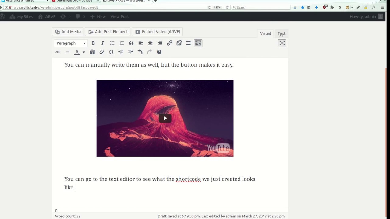Redo the last edit
The width and height of the screenshot is (390, 219).
149,52
